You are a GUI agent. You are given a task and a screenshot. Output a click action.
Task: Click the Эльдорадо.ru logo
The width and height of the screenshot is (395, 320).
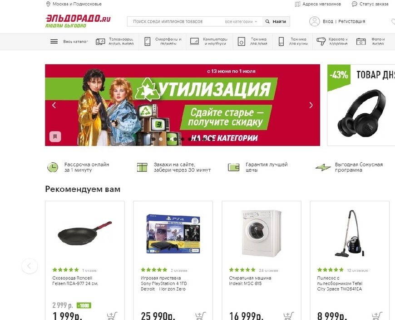tap(78, 21)
